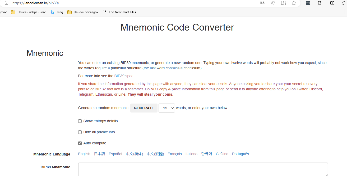Viewport: 347px width, 176px height.
Task: Open the Панель закладок bookmarks folder
Action: pyautogui.click(x=83, y=12)
